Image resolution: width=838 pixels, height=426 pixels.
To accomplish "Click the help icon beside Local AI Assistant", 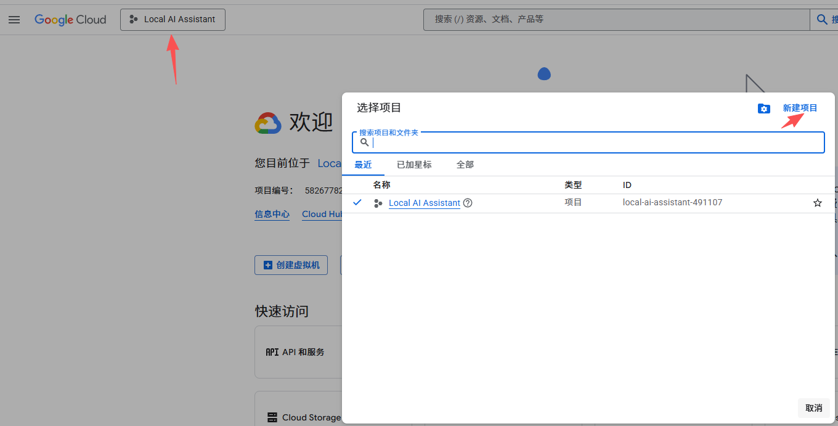I will coord(468,203).
